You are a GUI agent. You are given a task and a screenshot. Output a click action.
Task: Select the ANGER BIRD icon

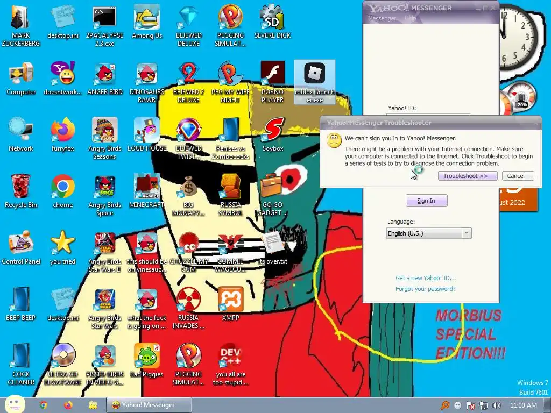[x=105, y=79]
